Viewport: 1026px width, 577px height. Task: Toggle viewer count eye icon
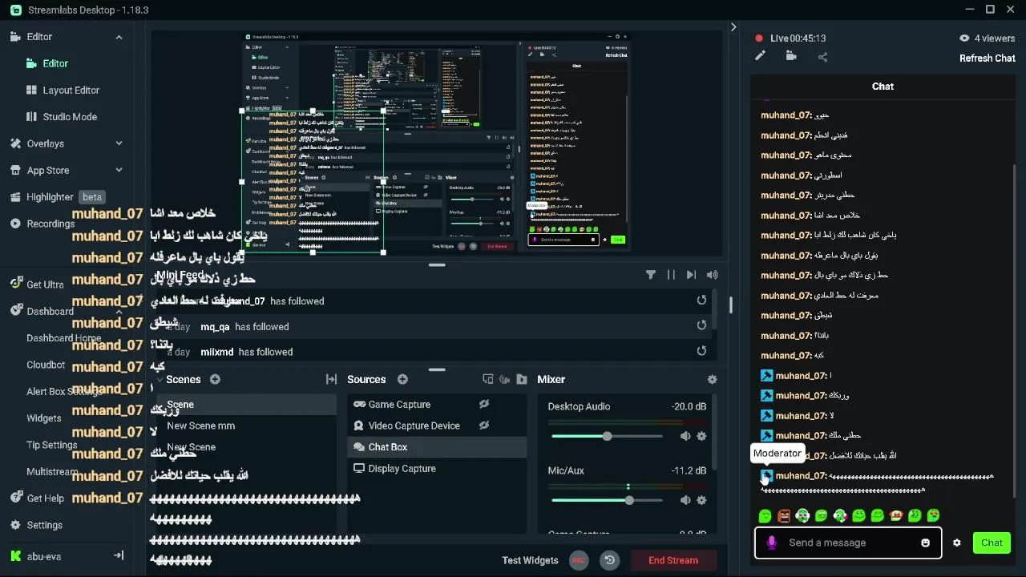pos(964,38)
